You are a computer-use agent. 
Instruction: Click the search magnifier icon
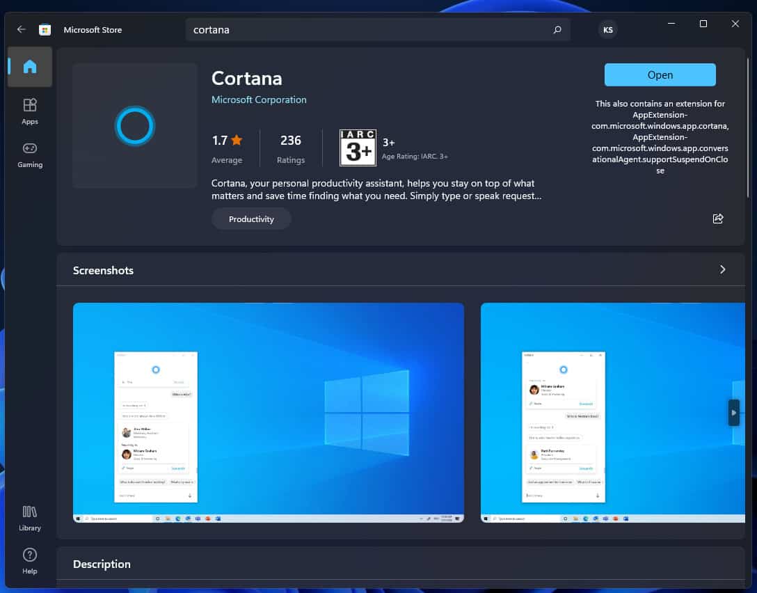[x=557, y=30]
